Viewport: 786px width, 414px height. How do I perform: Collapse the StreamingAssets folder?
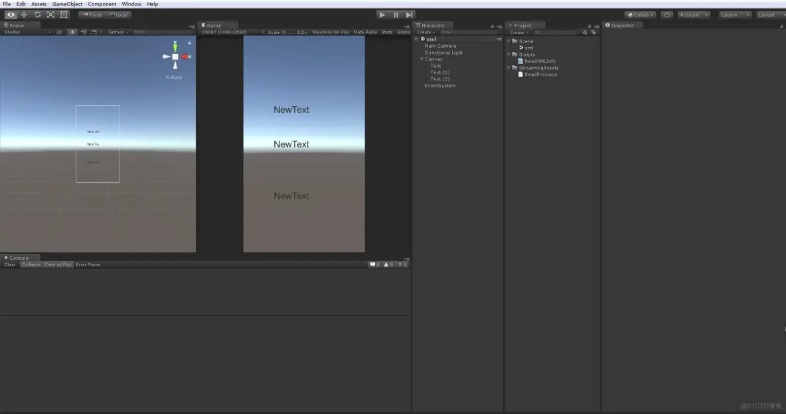click(x=509, y=68)
